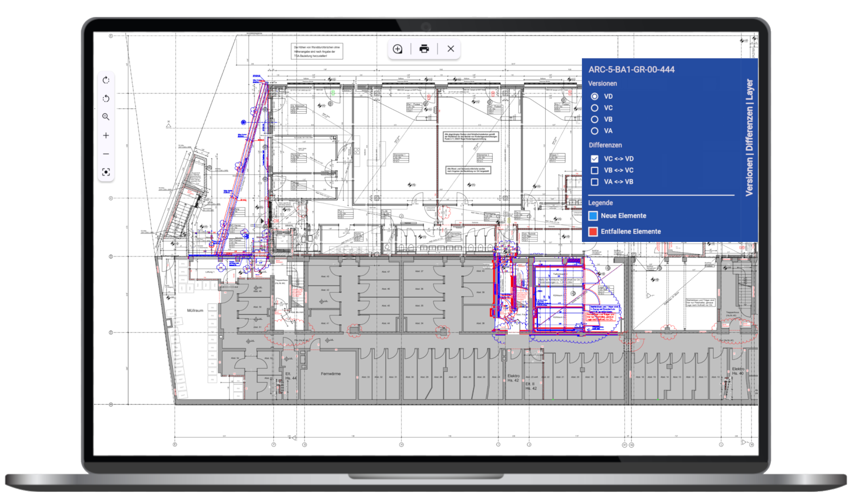Click the red Entfallene Elemente swatch
Screen dimensions: 850x500
(x=593, y=231)
